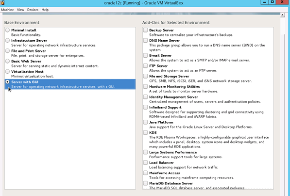Check the Load Balancer add-on
290x196 pixels.
(x=146, y=163)
